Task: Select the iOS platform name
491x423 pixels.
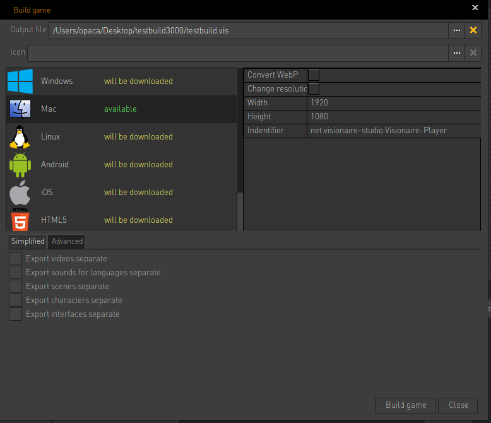Action: click(47, 193)
